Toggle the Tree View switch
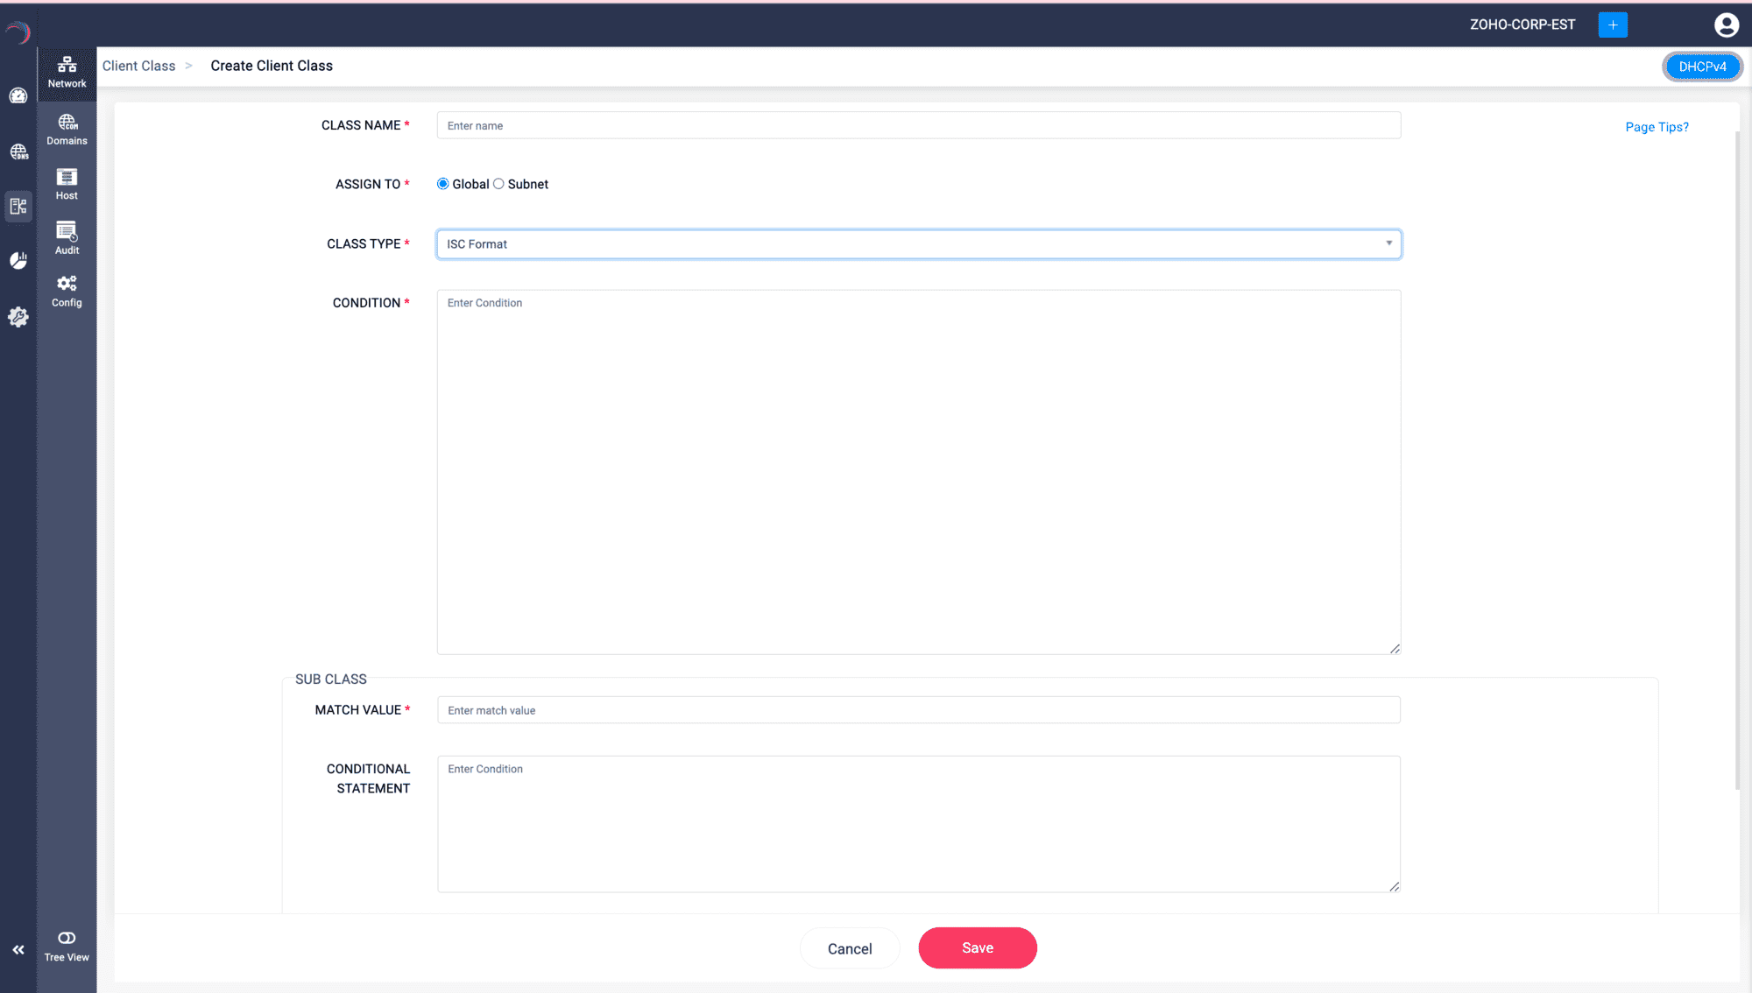 (x=67, y=938)
